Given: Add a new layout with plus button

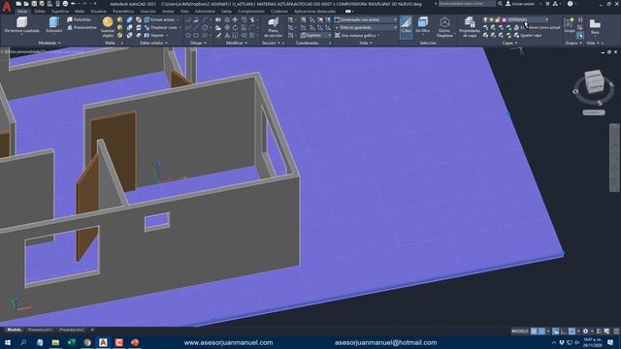Looking at the screenshot, I should tap(92, 330).
